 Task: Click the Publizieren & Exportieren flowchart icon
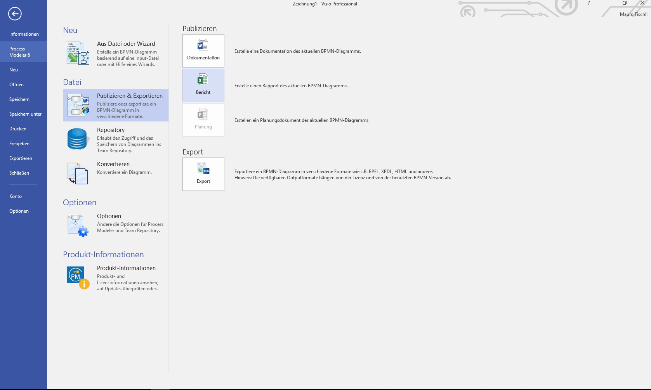(78, 105)
